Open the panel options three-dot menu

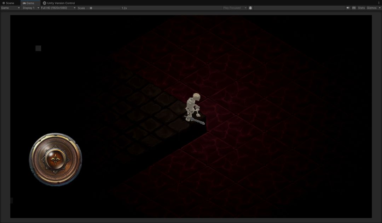(x=378, y=3)
